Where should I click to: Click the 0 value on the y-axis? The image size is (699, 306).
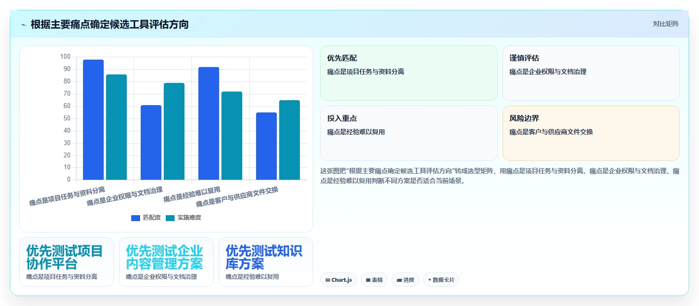(69, 179)
